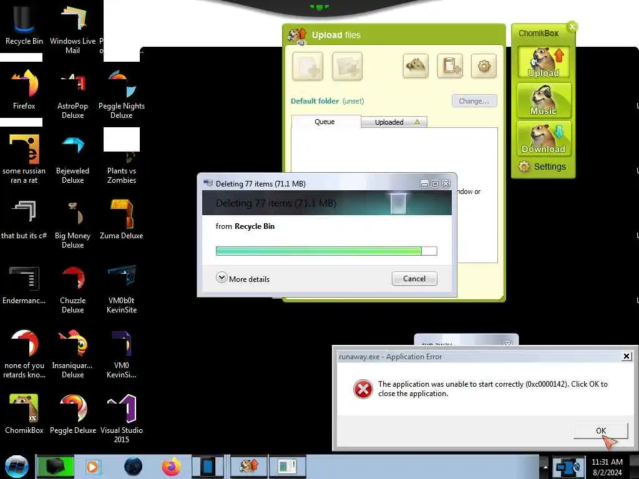The image size is (639, 479).
Task: Click the gear settings button in Upload toolbar
Action: [484, 65]
